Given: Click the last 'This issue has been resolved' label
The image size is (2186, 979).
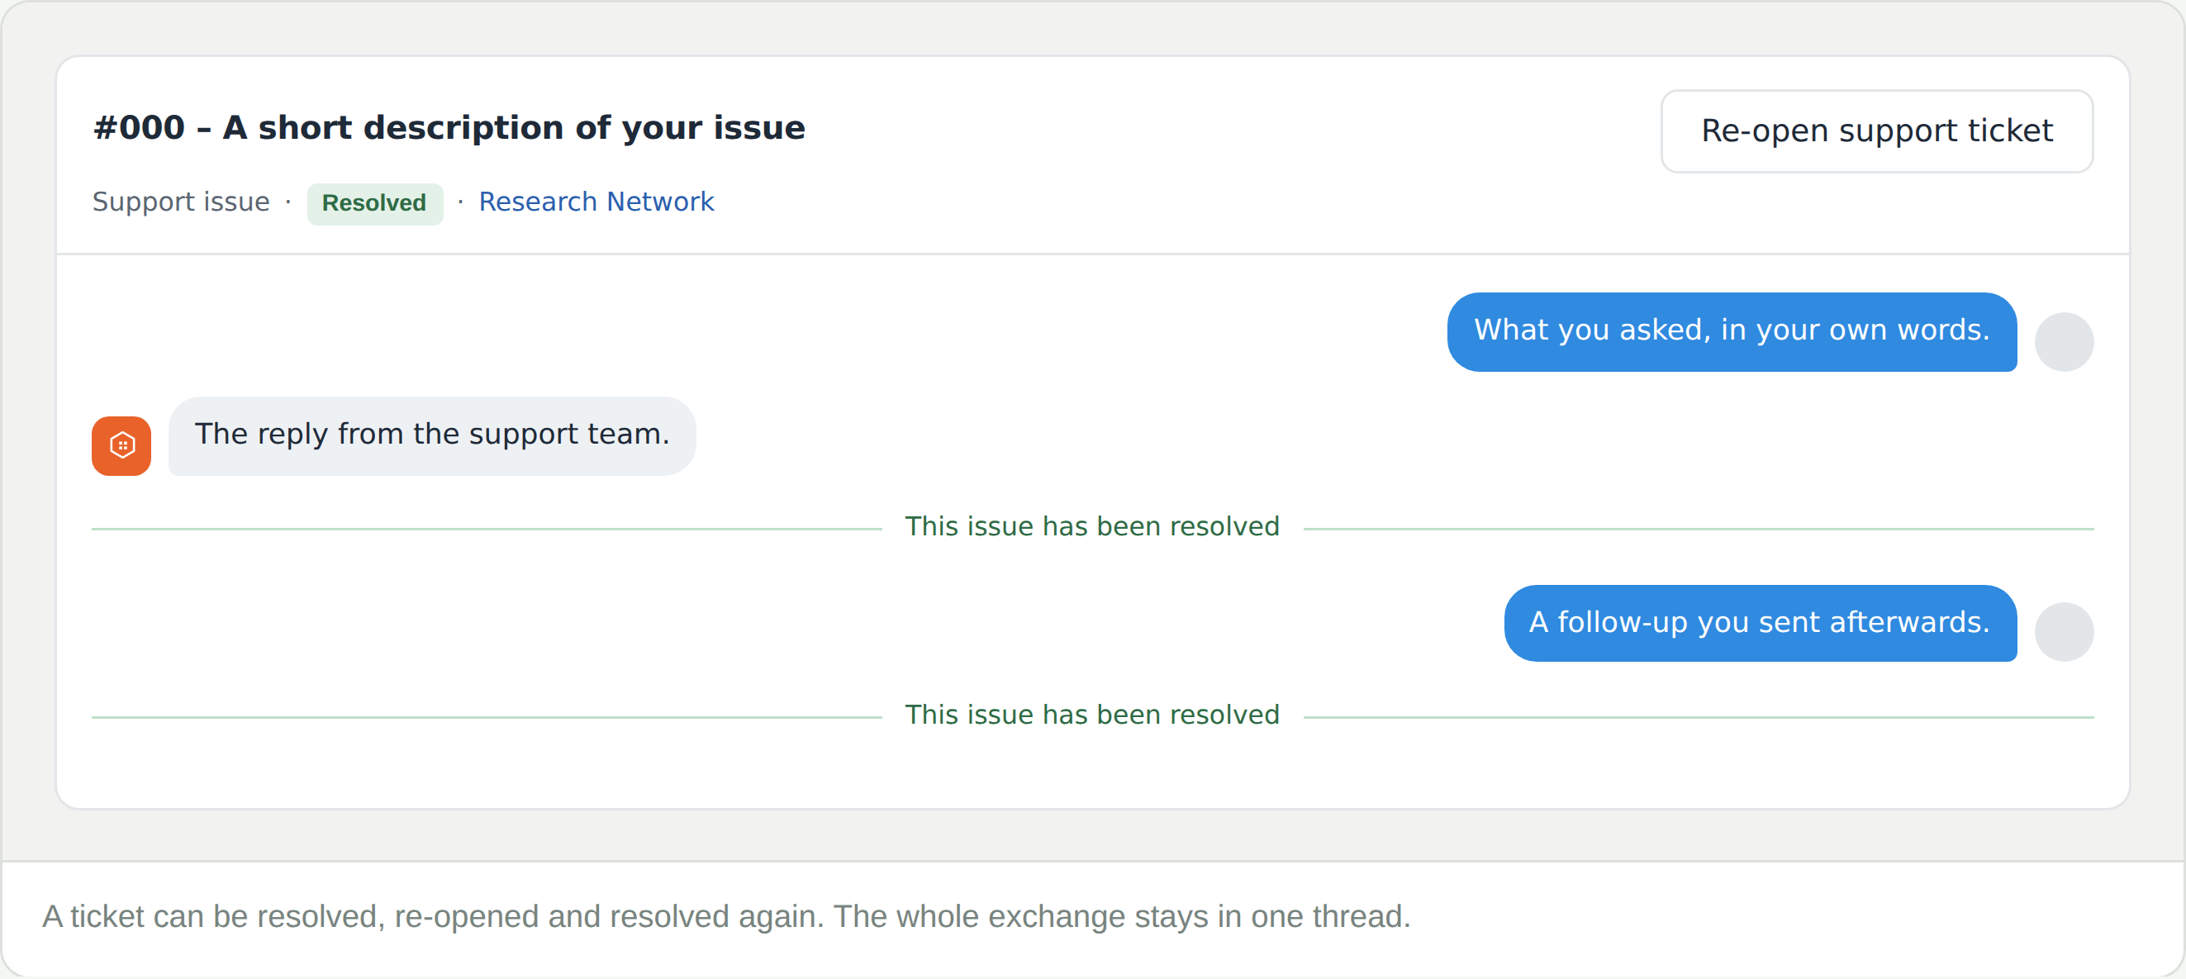Looking at the screenshot, I should [1092, 715].
